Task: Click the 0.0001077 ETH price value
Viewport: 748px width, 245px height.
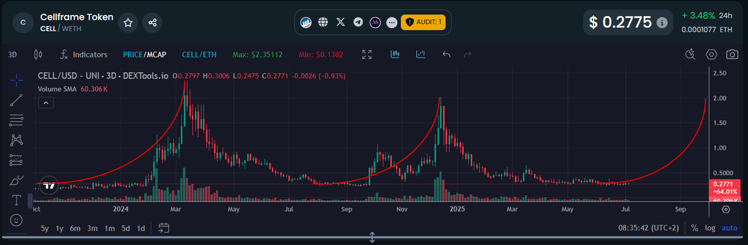Action: tap(707, 29)
